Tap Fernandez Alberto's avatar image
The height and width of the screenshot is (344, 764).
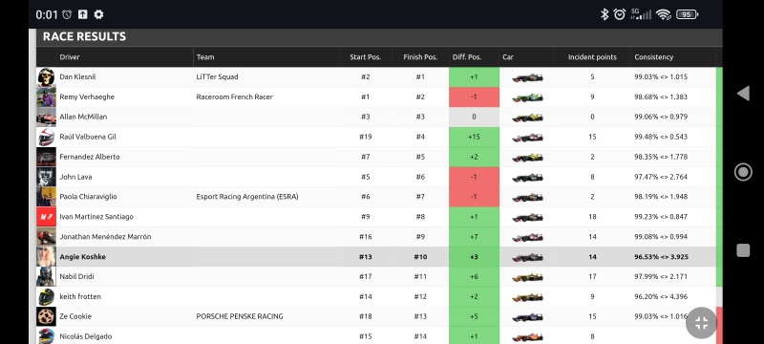tap(46, 157)
